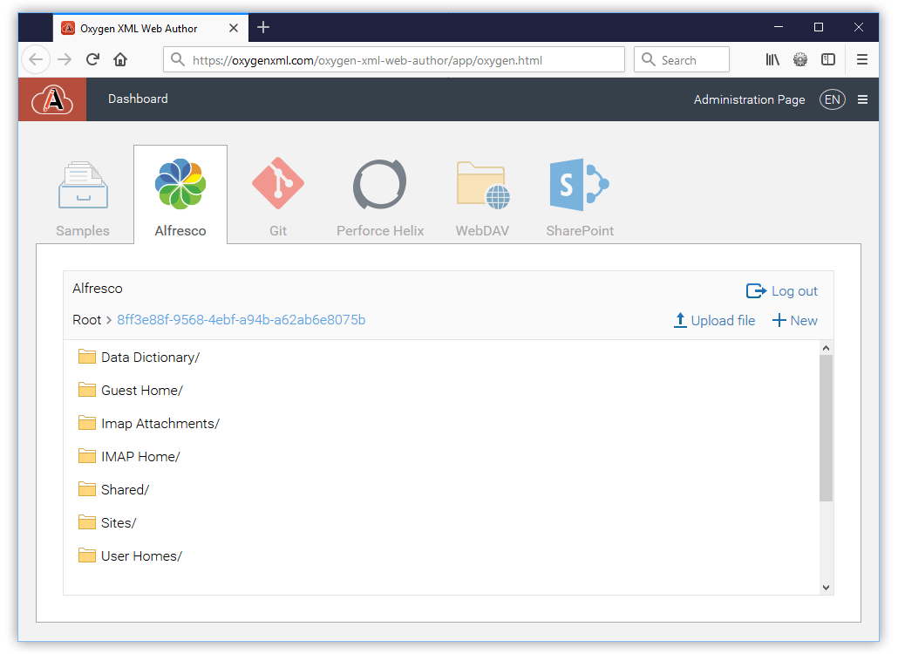Click the repository ID breadcrumb link
898x654 pixels.
242,319
